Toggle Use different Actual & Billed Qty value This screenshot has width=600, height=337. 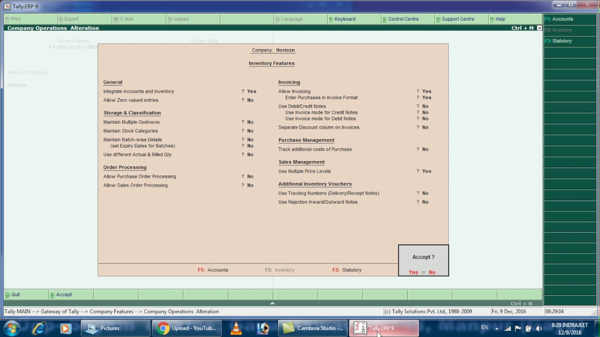pos(250,154)
